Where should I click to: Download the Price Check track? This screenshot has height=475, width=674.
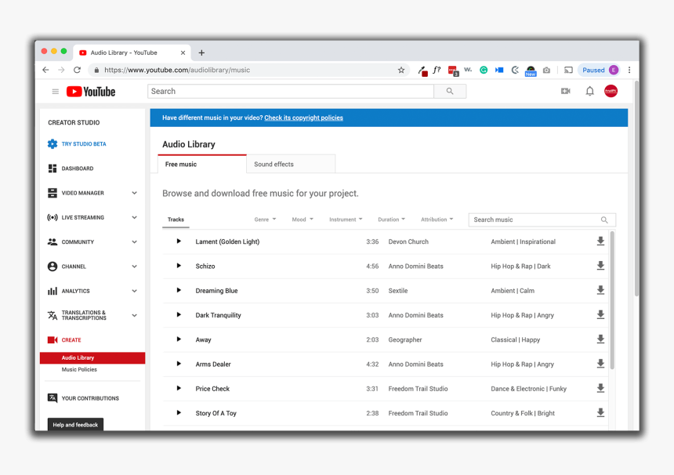click(x=600, y=388)
